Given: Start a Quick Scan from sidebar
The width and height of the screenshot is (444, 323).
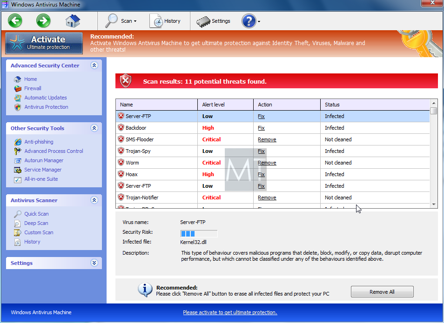Looking at the screenshot, I should [x=36, y=214].
